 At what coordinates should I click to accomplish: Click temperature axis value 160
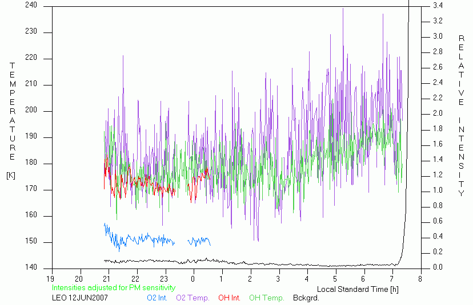click(x=31, y=215)
